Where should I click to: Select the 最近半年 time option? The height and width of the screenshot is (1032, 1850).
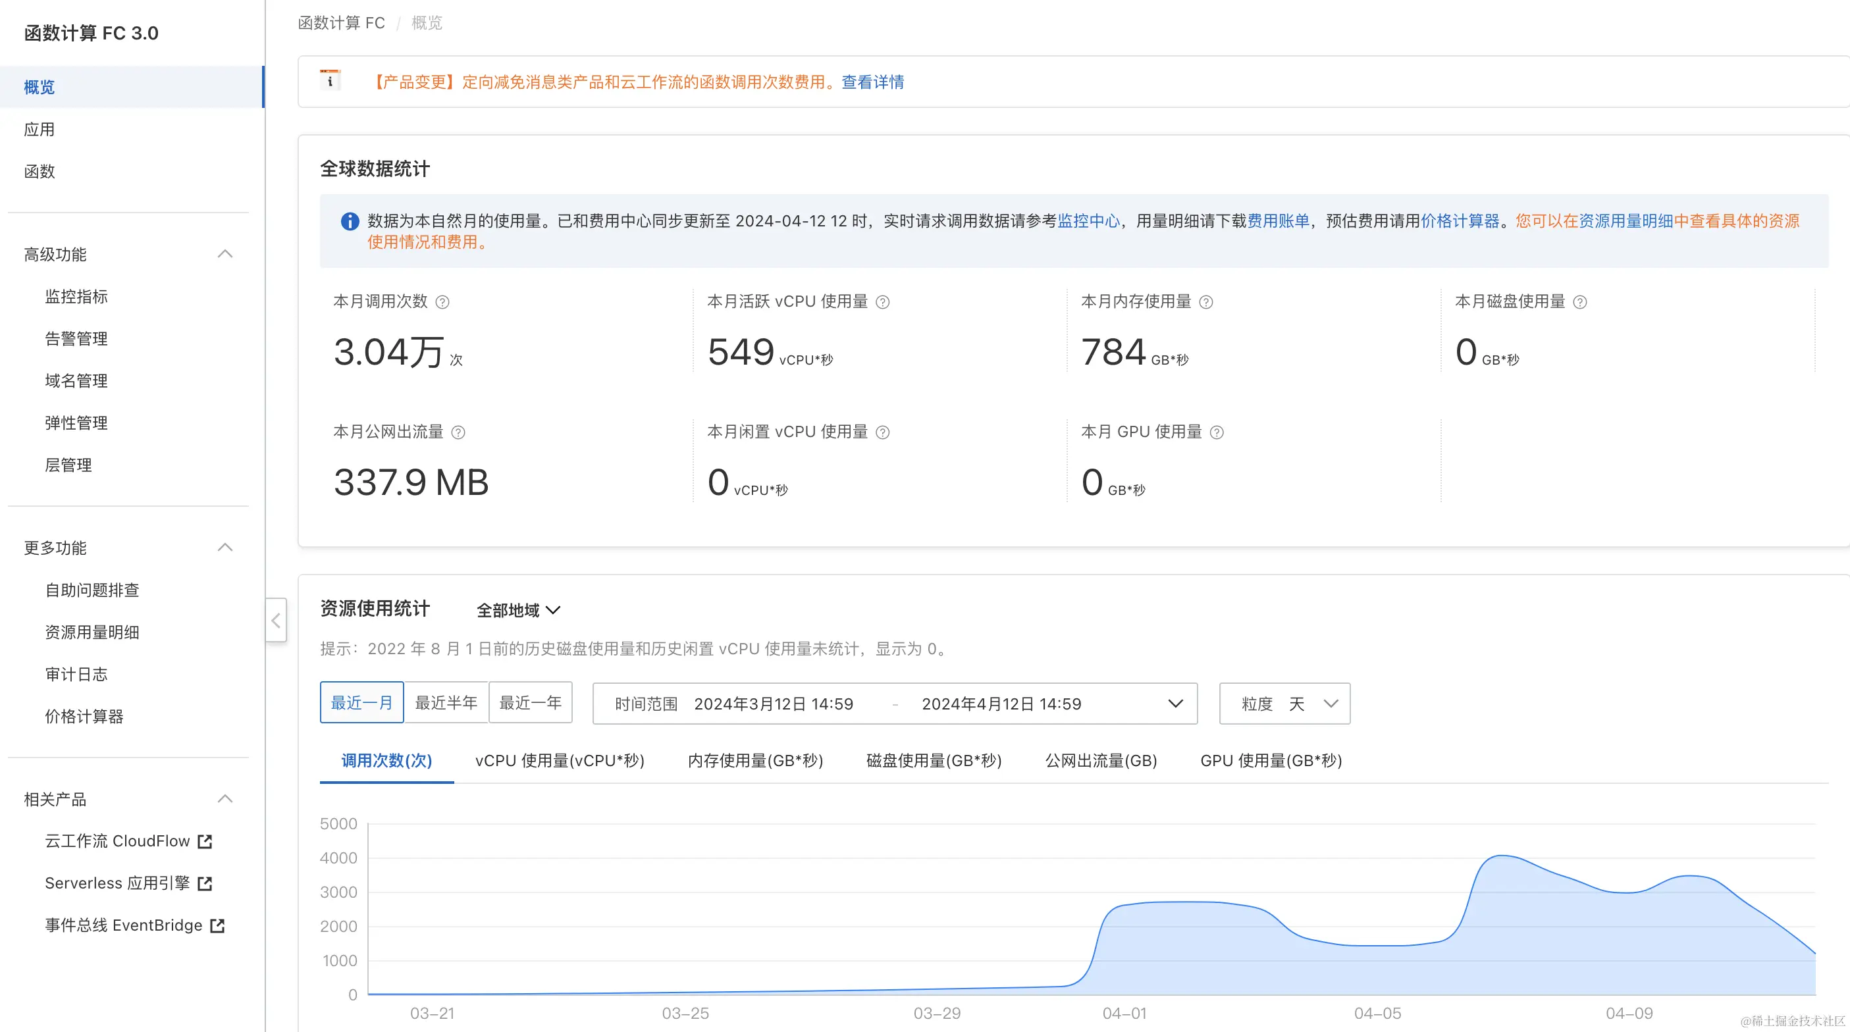(446, 702)
